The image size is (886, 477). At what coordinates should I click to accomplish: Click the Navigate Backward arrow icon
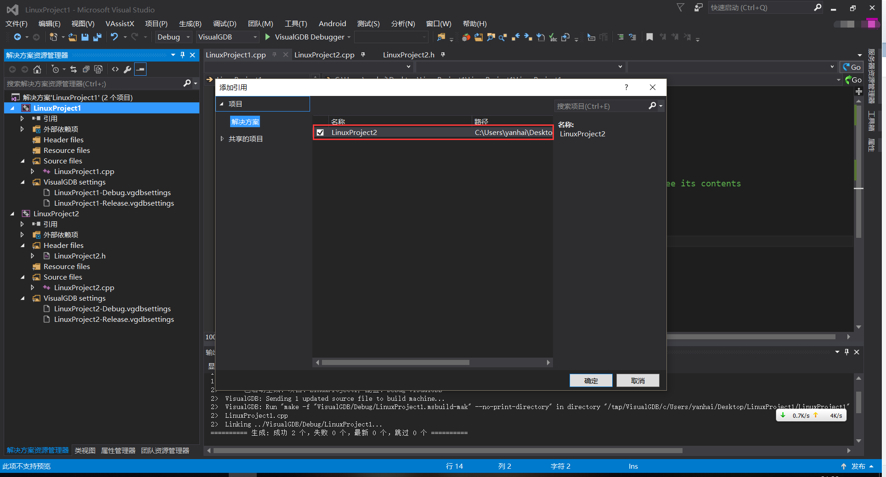click(x=17, y=37)
